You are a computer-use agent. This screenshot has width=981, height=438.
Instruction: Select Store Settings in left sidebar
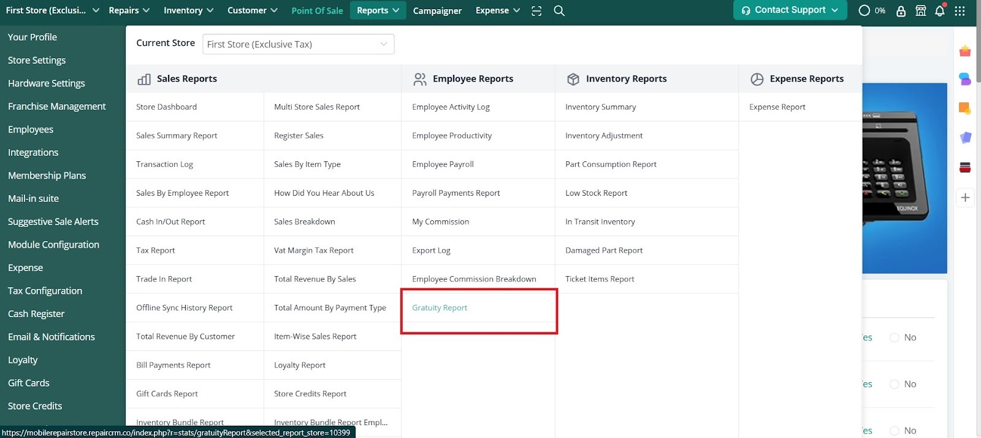[x=37, y=60]
